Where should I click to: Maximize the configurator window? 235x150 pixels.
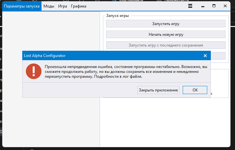pos(214,6)
